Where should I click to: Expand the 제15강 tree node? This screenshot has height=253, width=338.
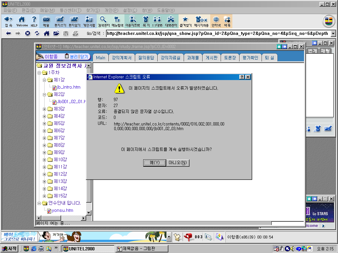[x=45, y=196]
